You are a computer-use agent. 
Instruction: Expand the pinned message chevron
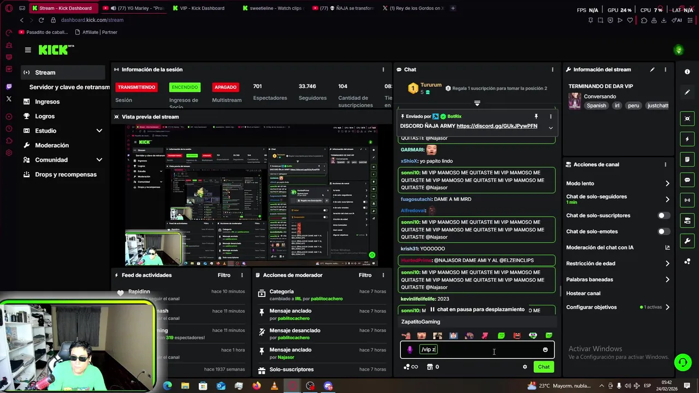(550, 128)
